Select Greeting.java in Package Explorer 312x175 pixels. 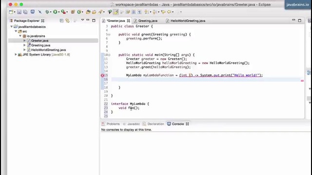(40, 45)
